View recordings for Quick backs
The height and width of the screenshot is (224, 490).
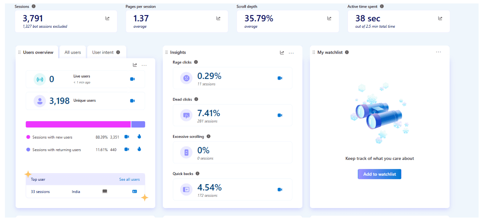tap(280, 189)
